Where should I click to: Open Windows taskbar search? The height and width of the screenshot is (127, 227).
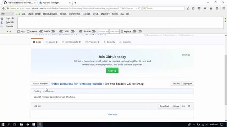point(9,125)
